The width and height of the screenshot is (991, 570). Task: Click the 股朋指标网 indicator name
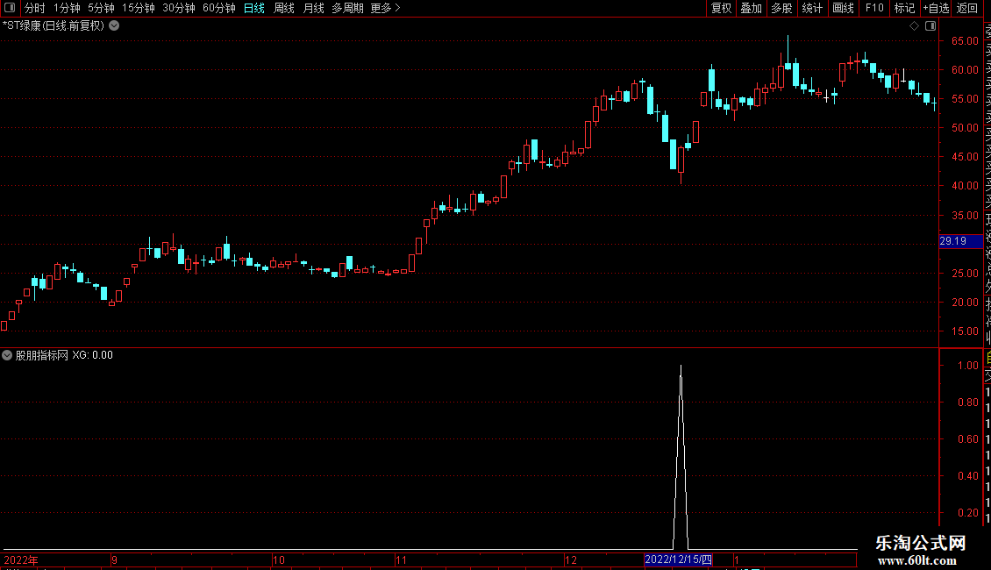point(42,355)
